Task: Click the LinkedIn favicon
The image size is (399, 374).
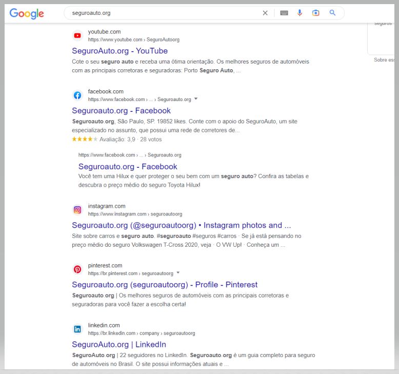Action: coord(77,329)
